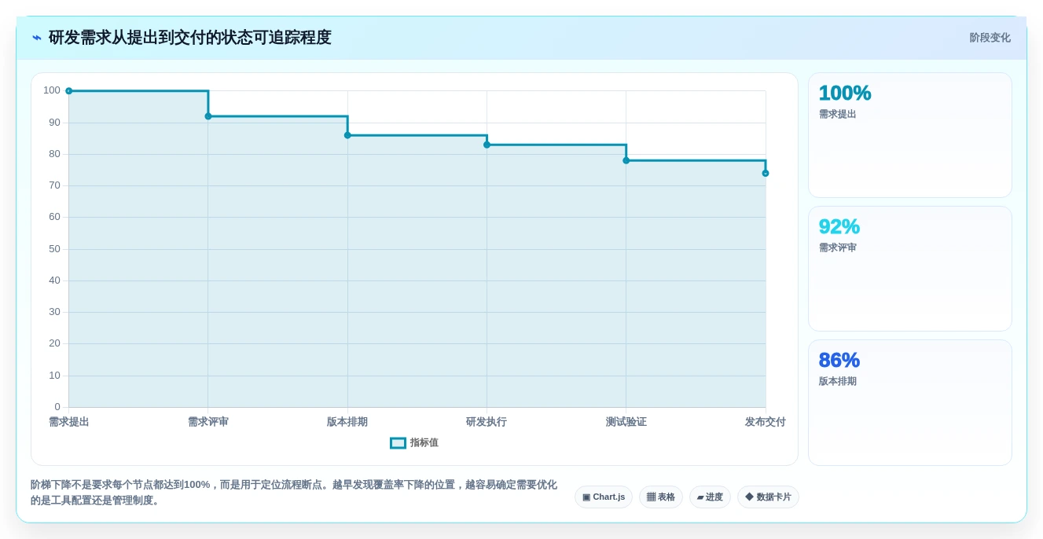Click the 需求评审 x-axis label
Image resolution: width=1043 pixels, height=539 pixels.
click(208, 422)
